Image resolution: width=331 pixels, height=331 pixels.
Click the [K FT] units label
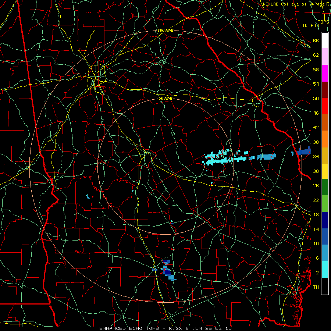tap(311, 25)
